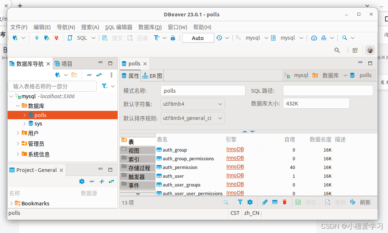Viewport: 388px width, 233px height.
Task: Click the table list search magnifier
Action: point(226,202)
